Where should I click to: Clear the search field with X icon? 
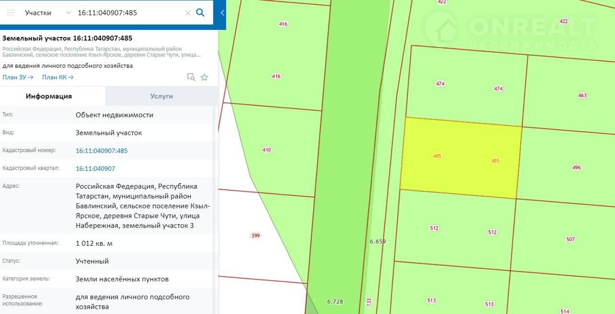tap(188, 13)
